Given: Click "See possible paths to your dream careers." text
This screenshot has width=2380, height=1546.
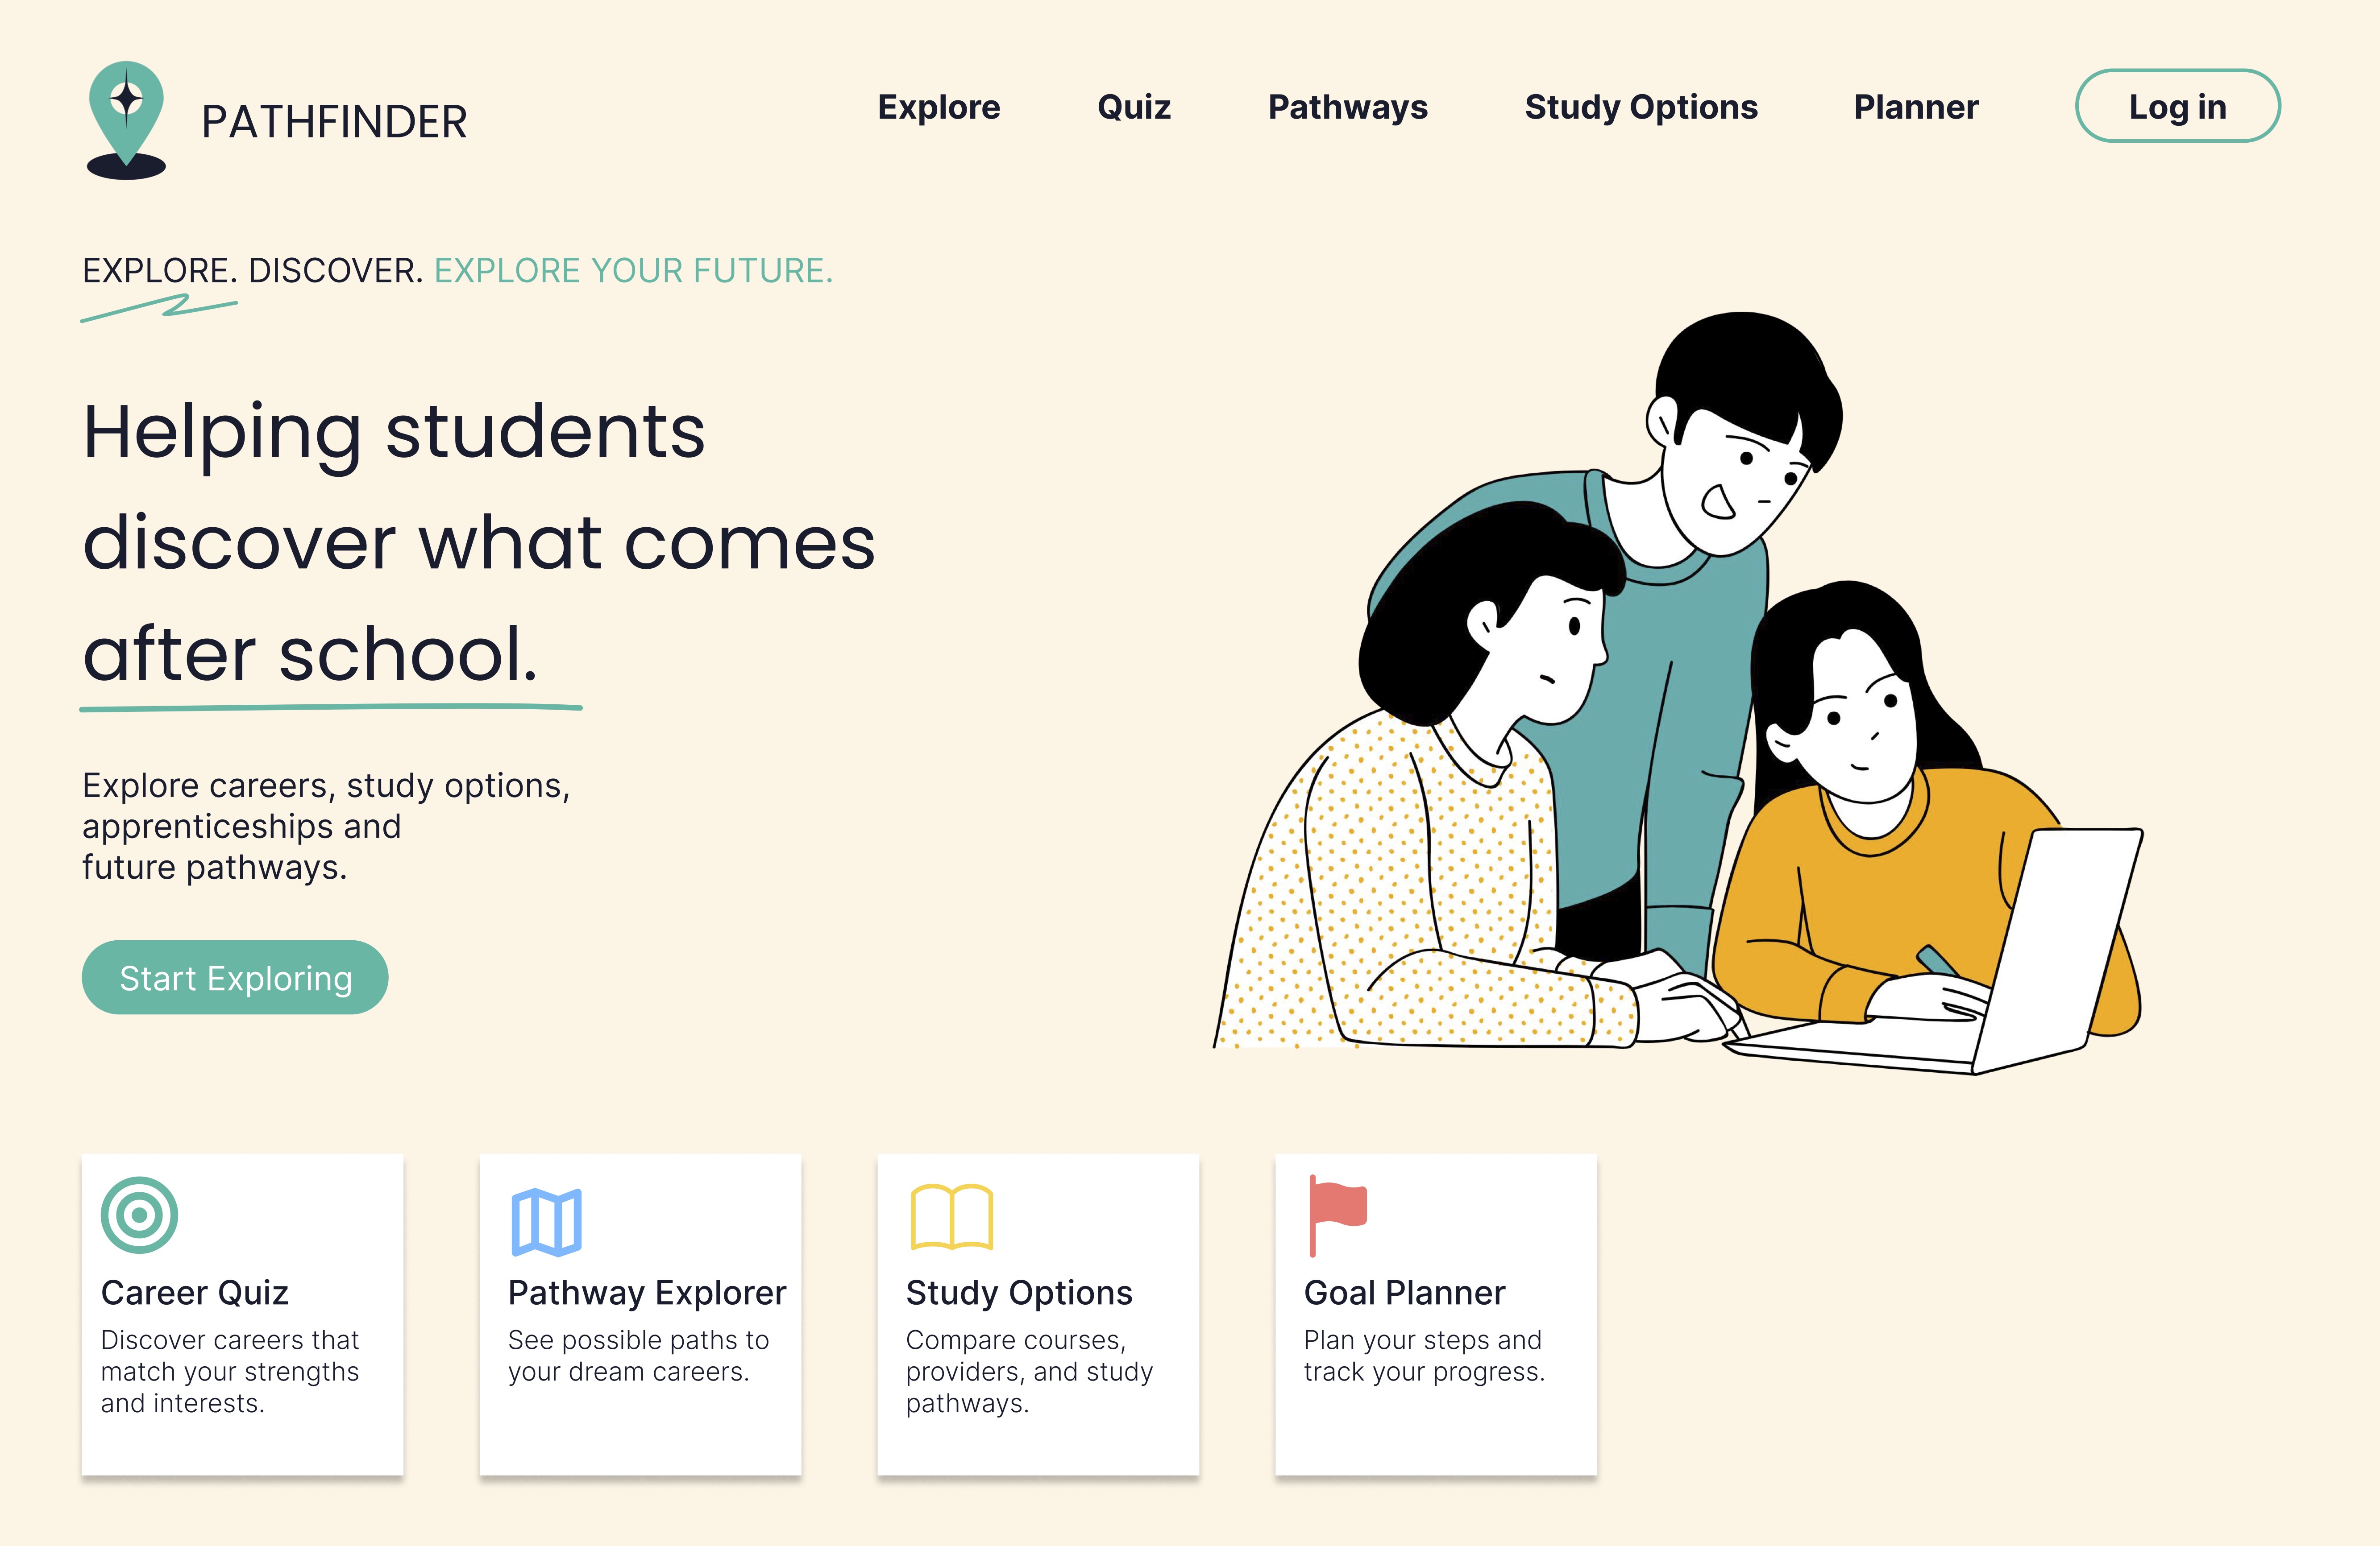Looking at the screenshot, I should (x=638, y=1355).
